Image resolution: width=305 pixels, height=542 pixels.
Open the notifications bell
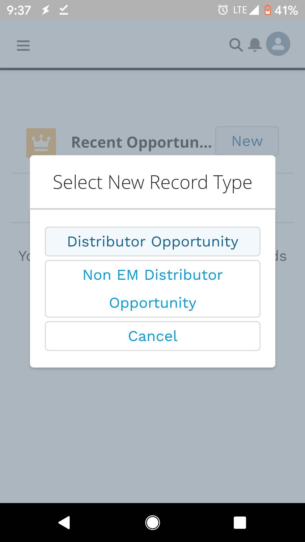pos(254,45)
